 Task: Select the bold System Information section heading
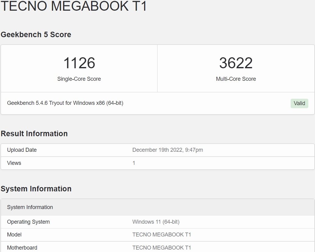[x=36, y=189]
